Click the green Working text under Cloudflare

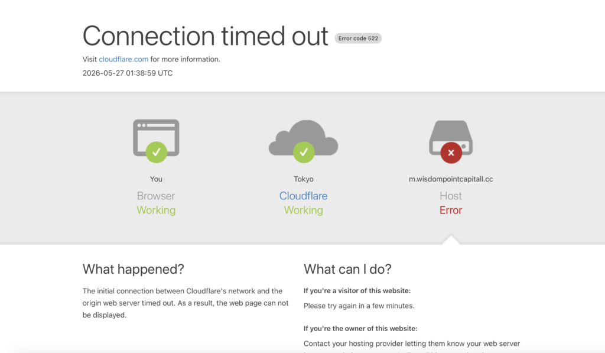tap(303, 210)
